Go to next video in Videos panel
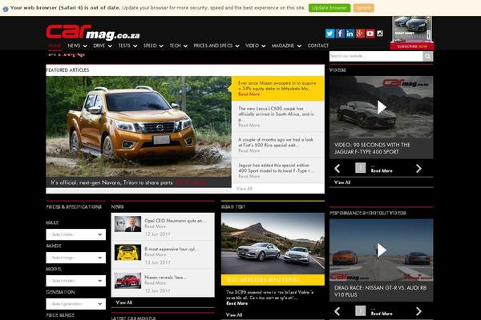 (418, 169)
